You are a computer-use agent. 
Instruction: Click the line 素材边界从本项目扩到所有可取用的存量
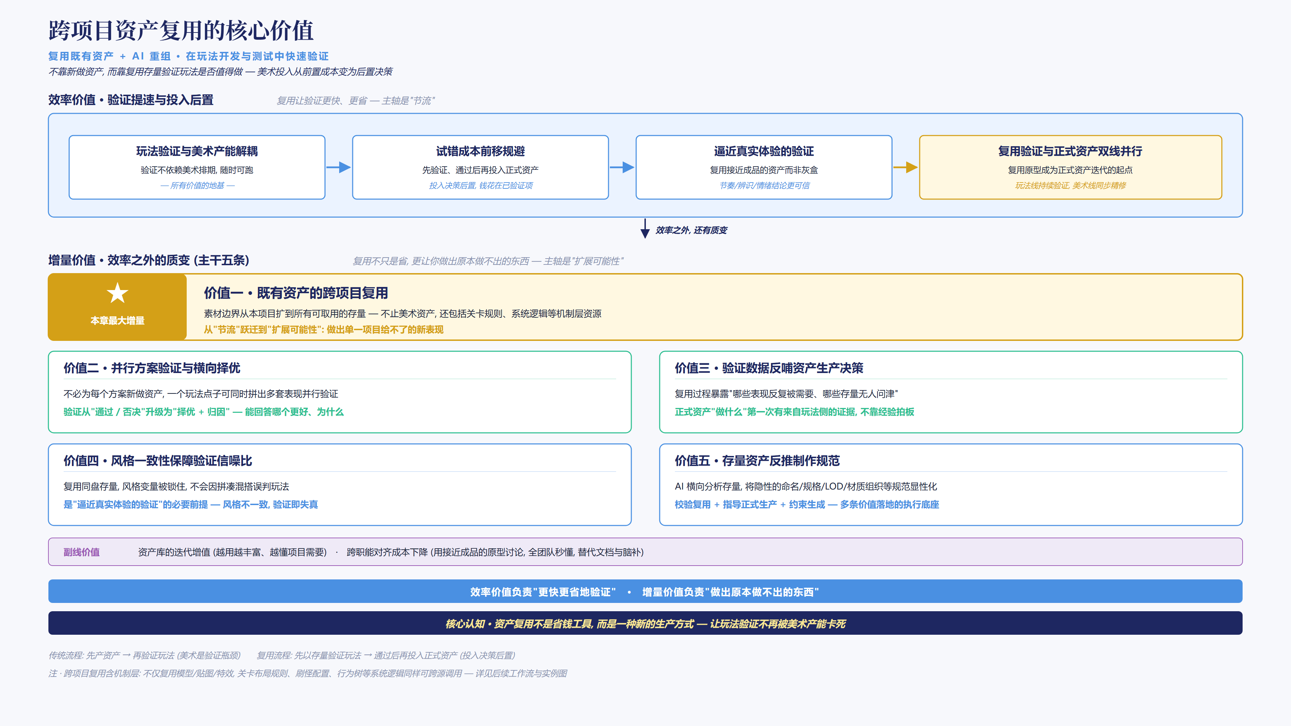285,314
